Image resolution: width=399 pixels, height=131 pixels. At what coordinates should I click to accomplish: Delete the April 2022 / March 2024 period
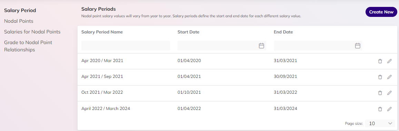coord(380,109)
